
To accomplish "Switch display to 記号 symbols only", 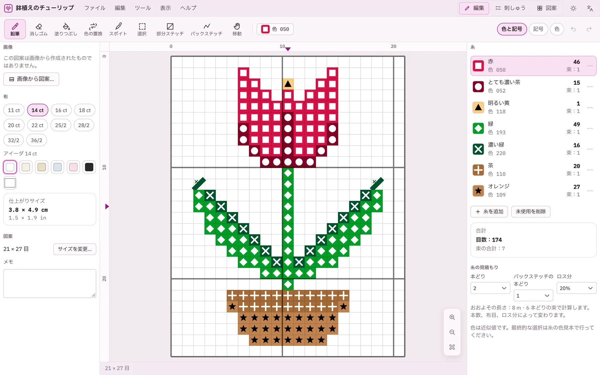I will (x=538, y=29).
